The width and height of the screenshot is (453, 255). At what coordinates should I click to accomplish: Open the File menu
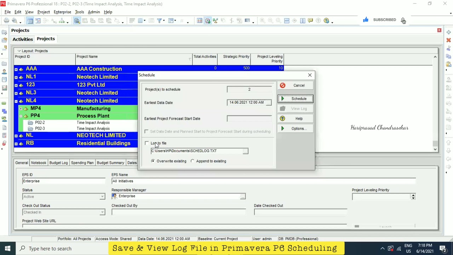7,12
